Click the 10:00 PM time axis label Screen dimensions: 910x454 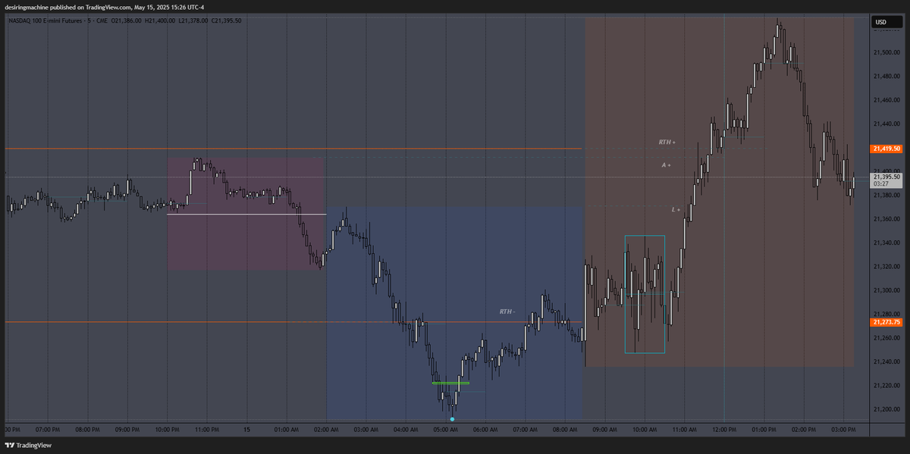pyautogui.click(x=167, y=429)
